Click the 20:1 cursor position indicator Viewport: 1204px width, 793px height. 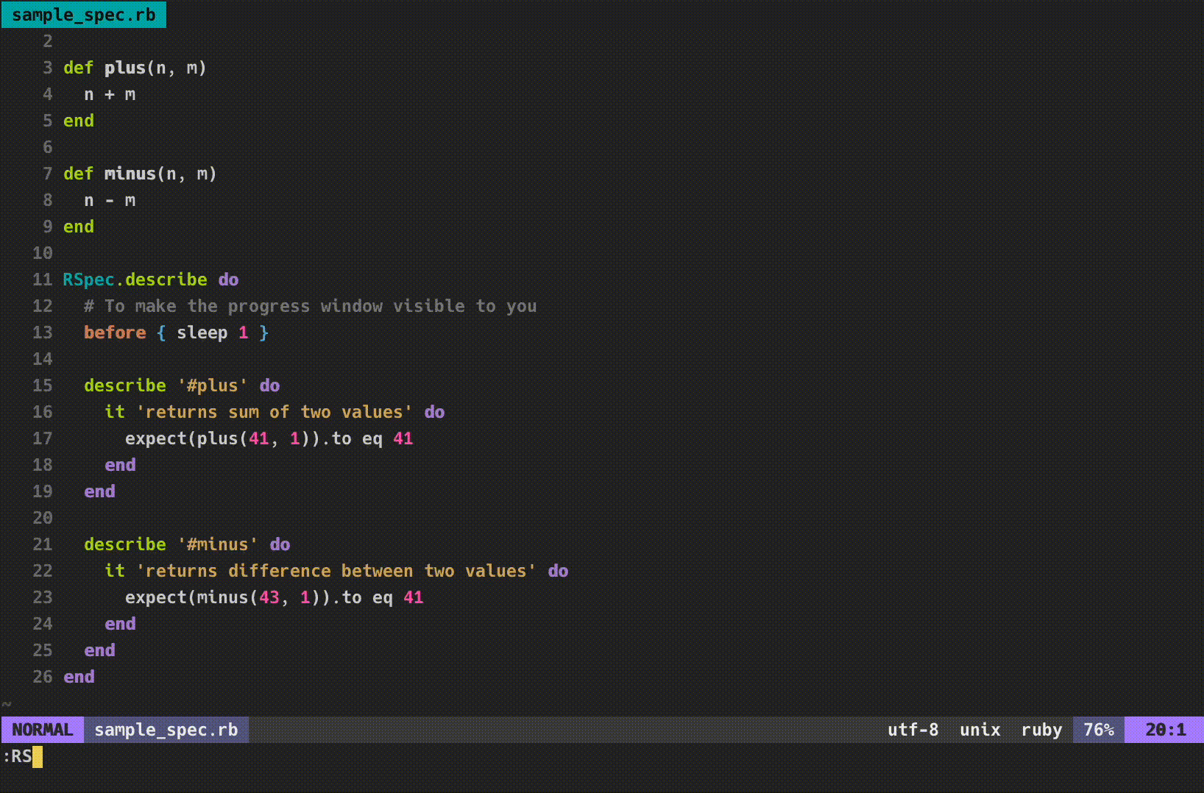point(1165,730)
